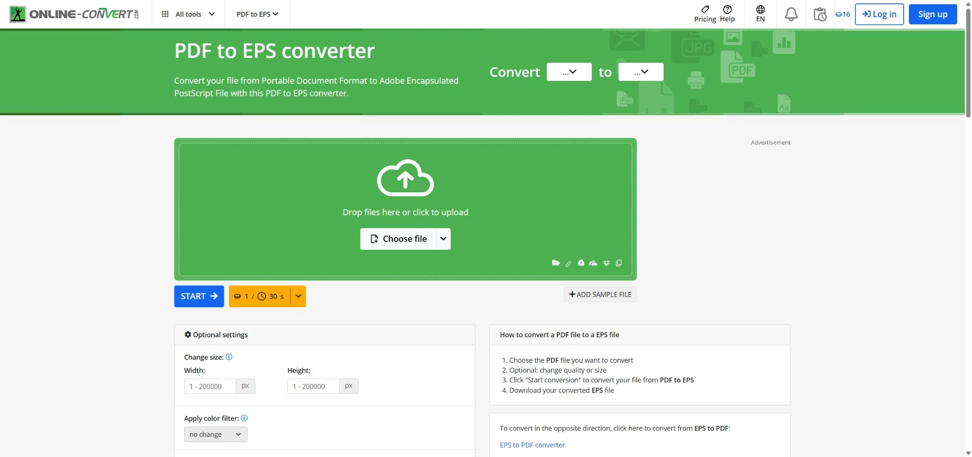Click the 'How to convert a PDF file to a EPS file' heading
Screen dimensions: 972x457
[559, 335]
